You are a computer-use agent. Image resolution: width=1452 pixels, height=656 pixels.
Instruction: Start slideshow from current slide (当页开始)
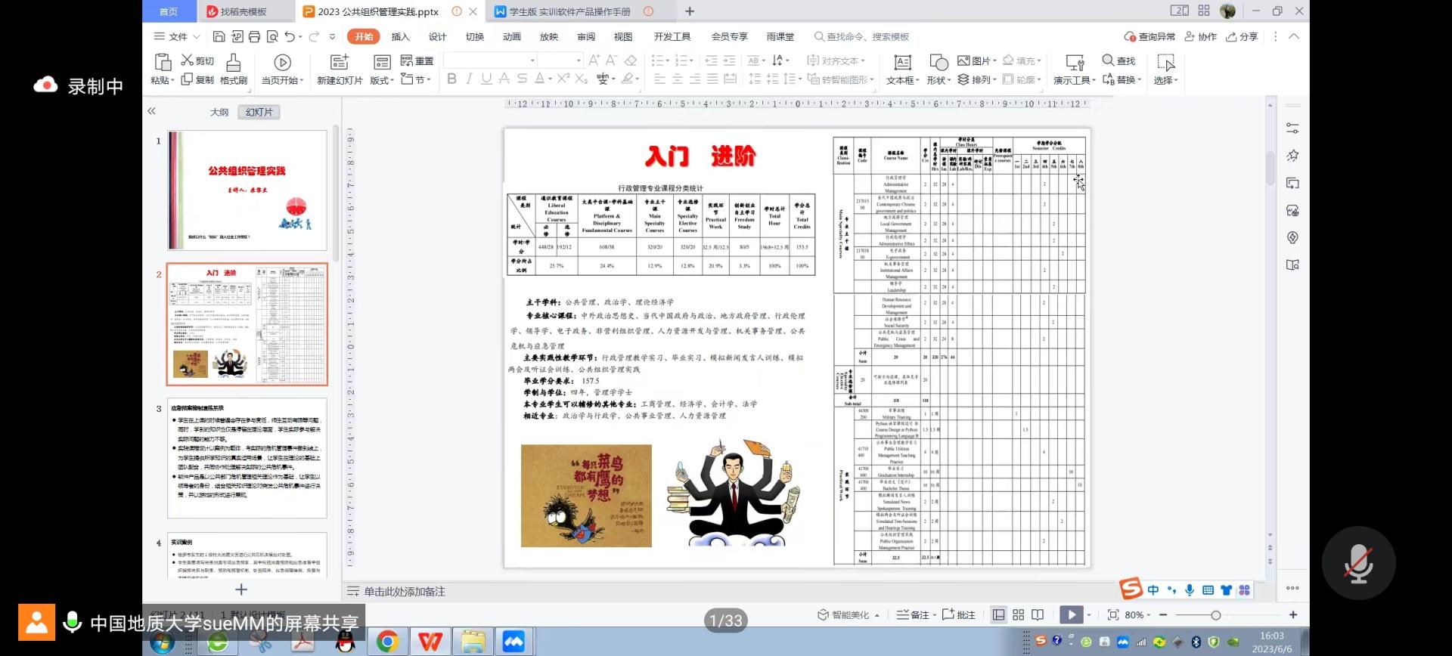pyautogui.click(x=282, y=63)
